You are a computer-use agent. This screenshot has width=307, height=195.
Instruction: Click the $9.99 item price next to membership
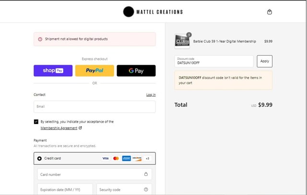pos(268,41)
